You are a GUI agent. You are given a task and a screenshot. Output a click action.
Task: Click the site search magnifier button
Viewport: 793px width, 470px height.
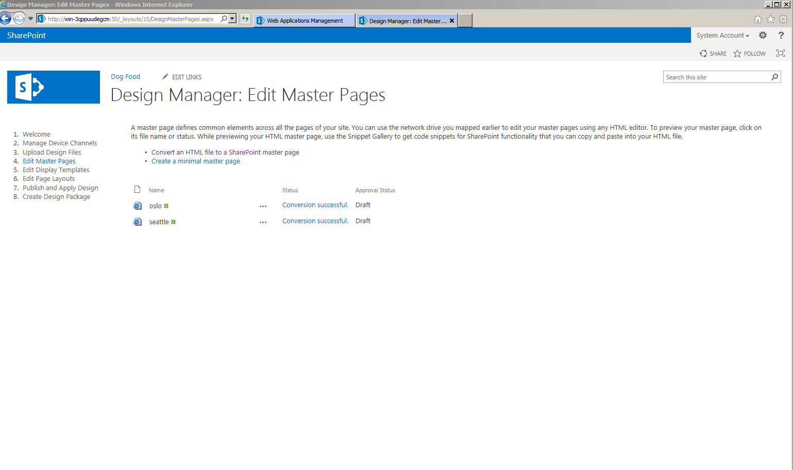point(774,77)
